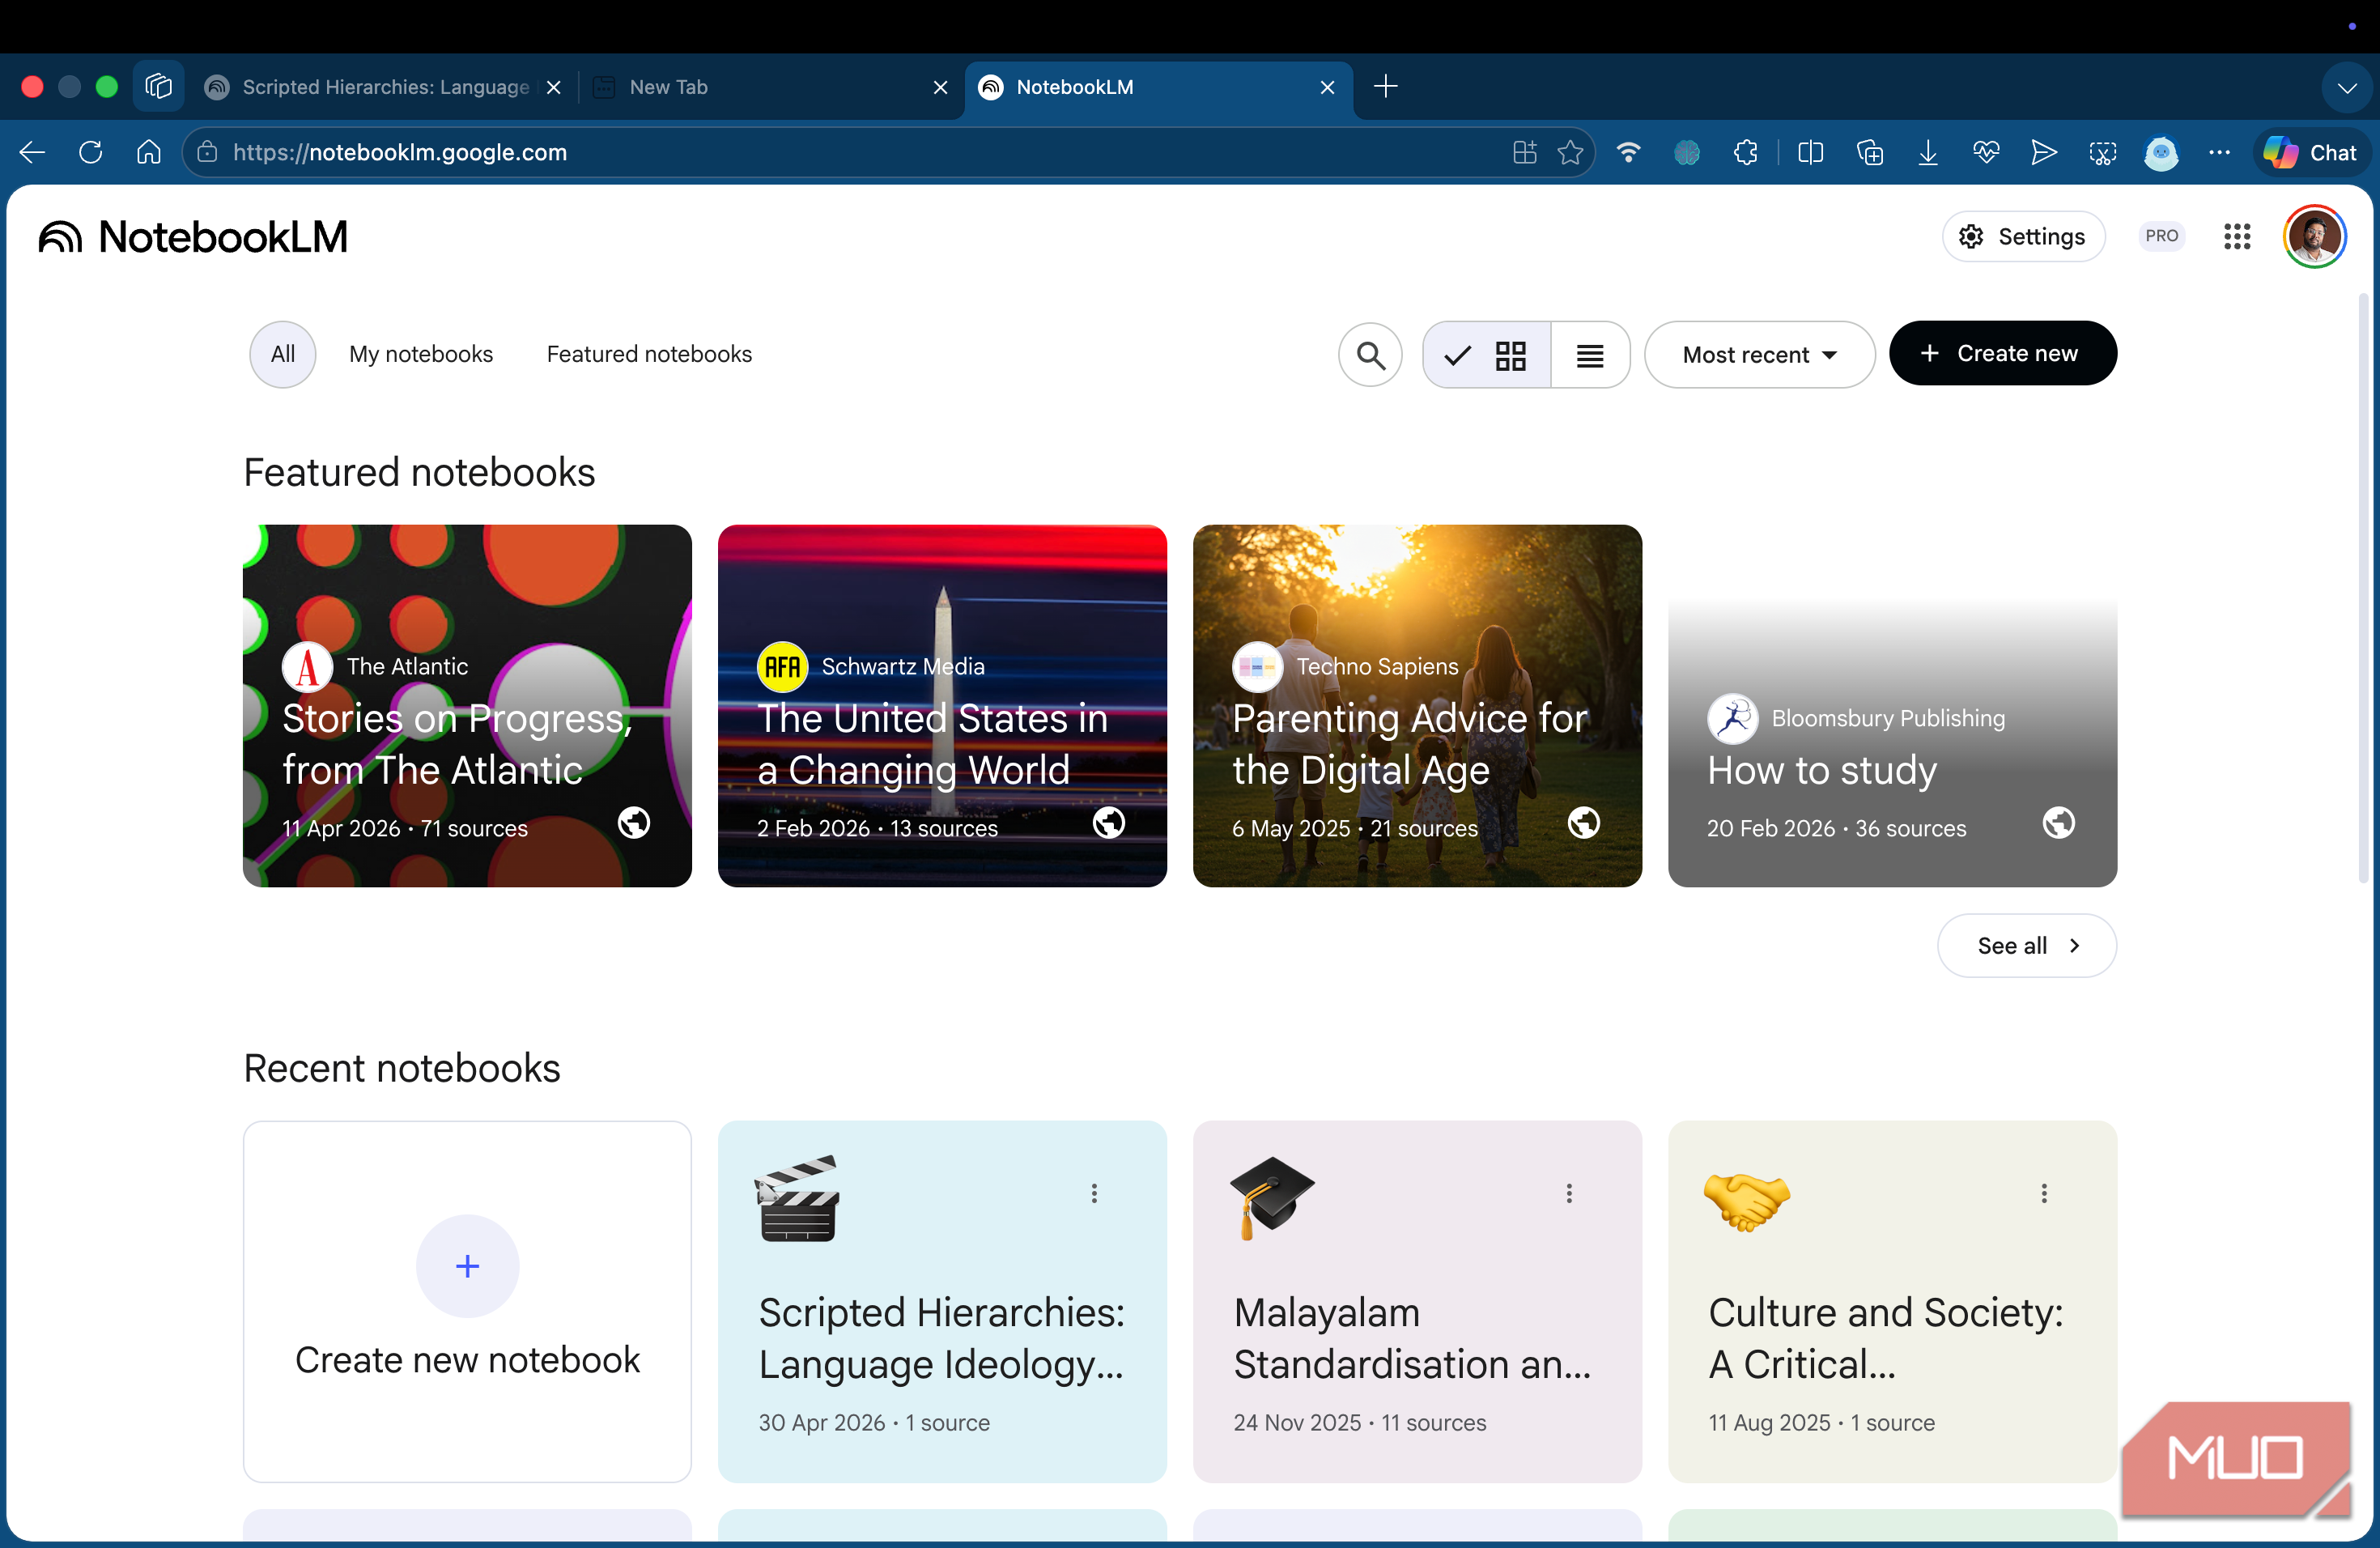Select the All filter tab

coord(283,354)
